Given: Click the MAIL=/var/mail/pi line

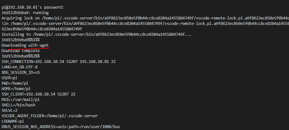Looking at the screenshot, I should pyautogui.click(x=21, y=99).
